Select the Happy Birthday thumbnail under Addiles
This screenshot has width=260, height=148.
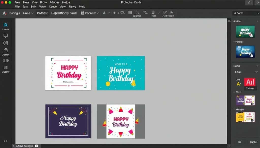tap(245, 32)
